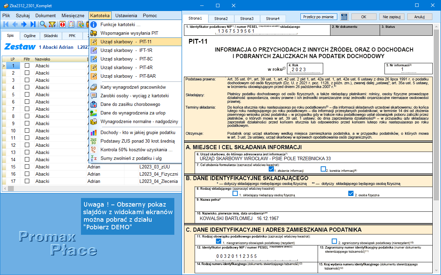Switch to the Strona4 tab
Screen dimensions: 441x275
pyautogui.click(x=273, y=19)
